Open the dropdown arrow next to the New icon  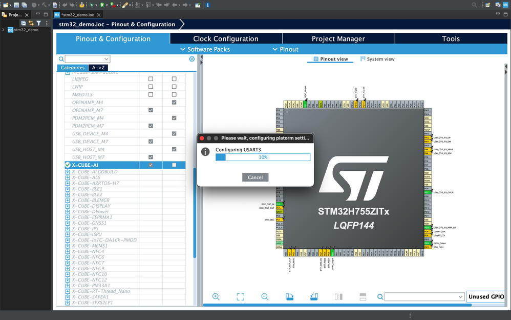[x=10, y=5]
